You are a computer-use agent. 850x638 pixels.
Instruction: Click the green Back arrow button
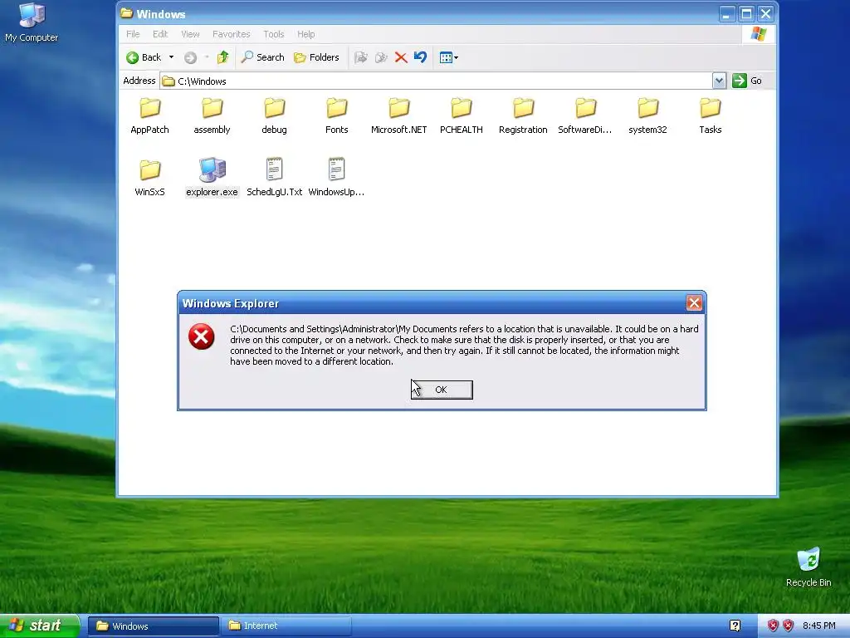144,57
